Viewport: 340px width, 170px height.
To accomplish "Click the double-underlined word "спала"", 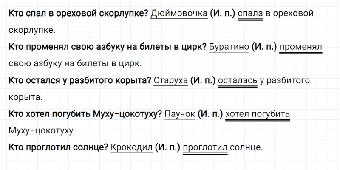I will point(250,13).
